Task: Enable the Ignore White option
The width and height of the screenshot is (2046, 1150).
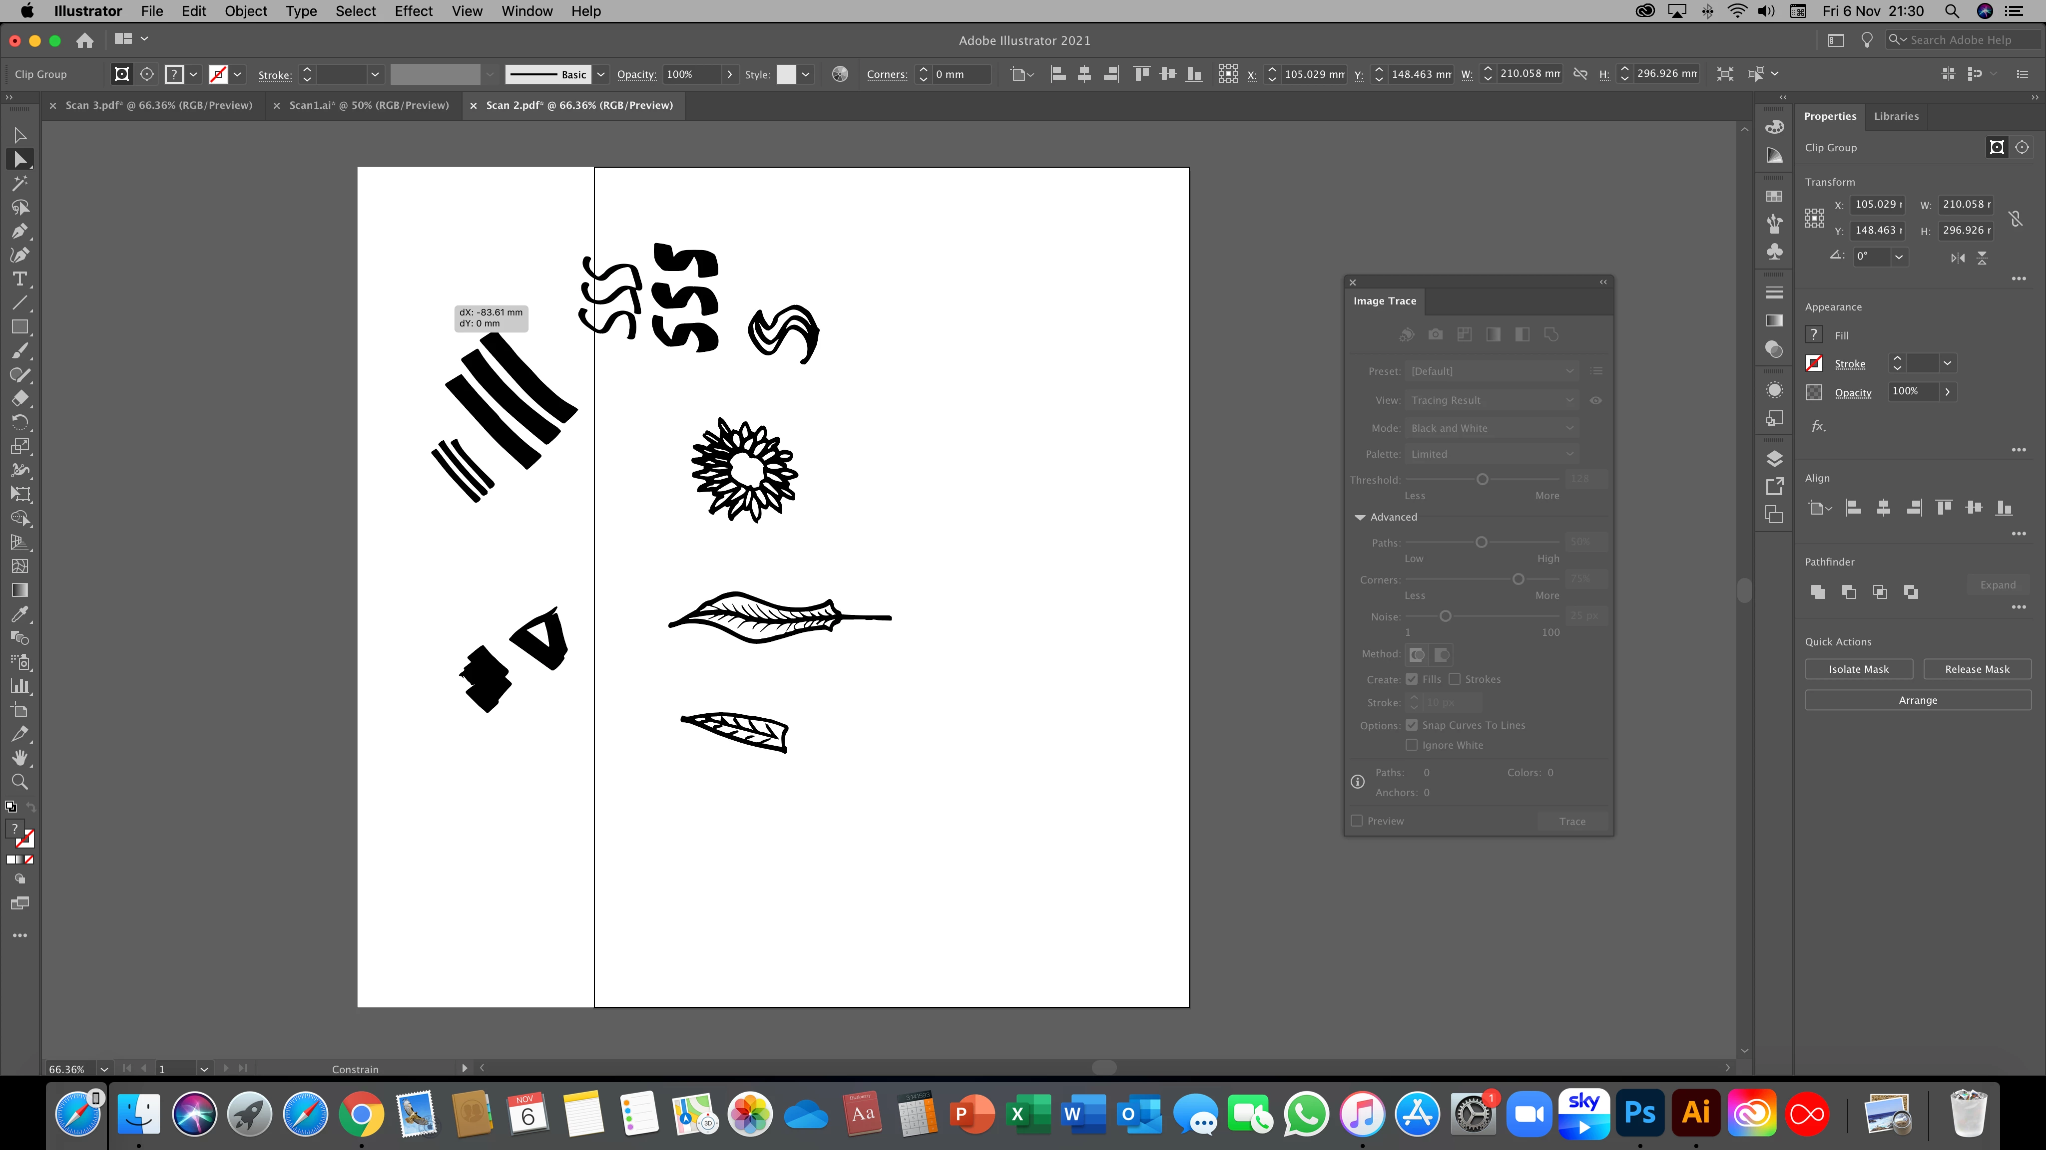Action: point(1412,744)
